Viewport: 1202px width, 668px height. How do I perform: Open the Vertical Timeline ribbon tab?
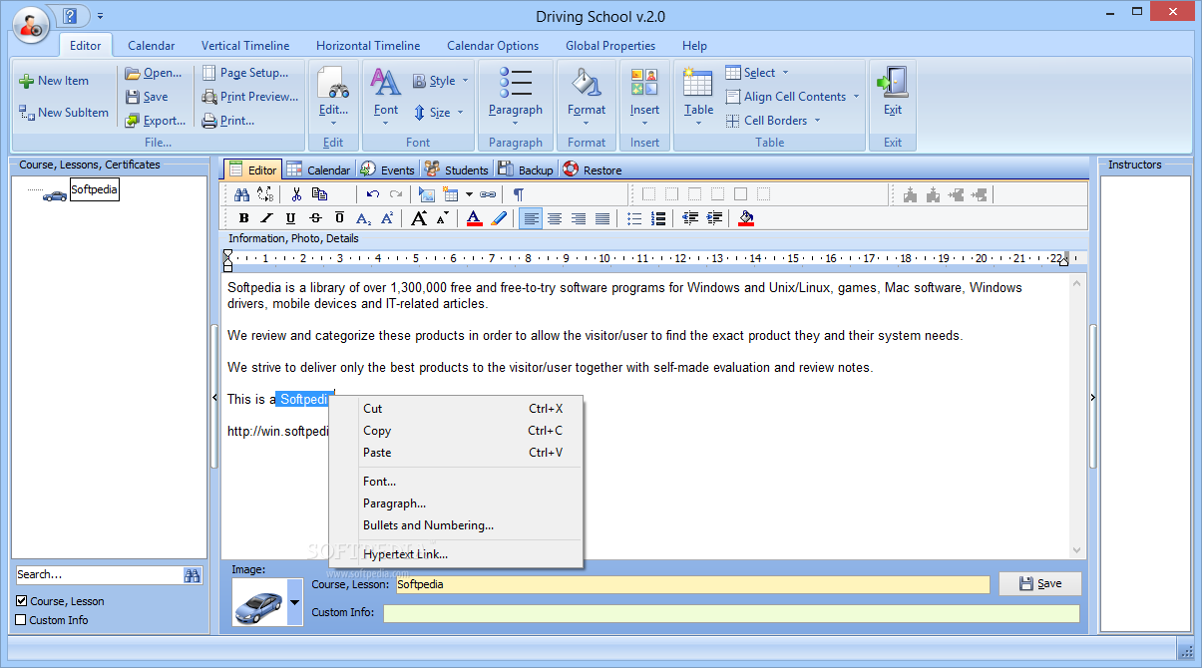245,45
